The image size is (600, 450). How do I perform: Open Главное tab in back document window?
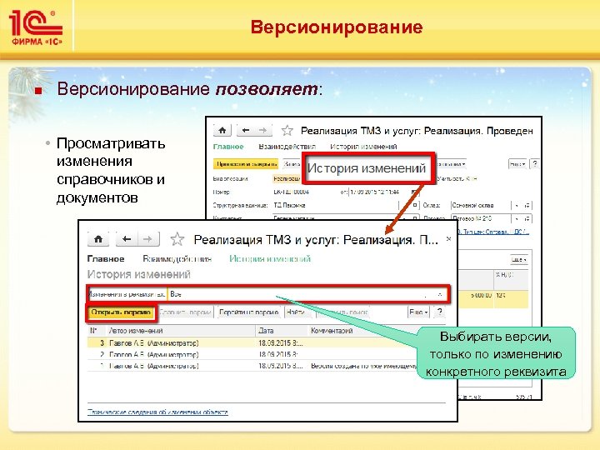tap(228, 147)
